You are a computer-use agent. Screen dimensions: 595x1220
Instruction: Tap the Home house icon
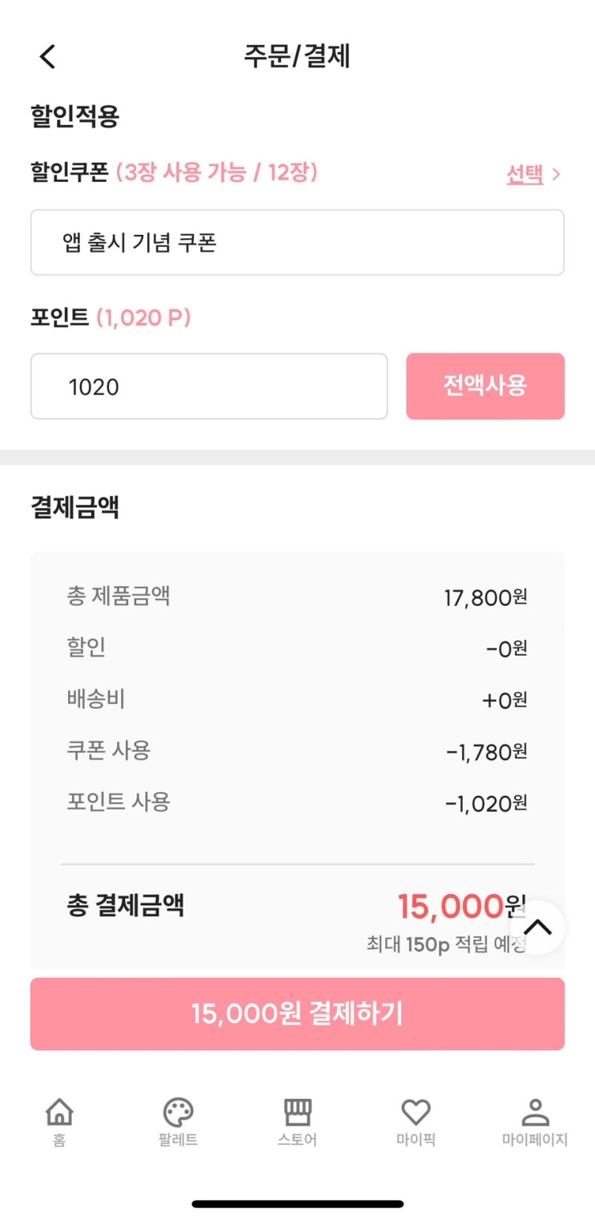[x=59, y=1112]
